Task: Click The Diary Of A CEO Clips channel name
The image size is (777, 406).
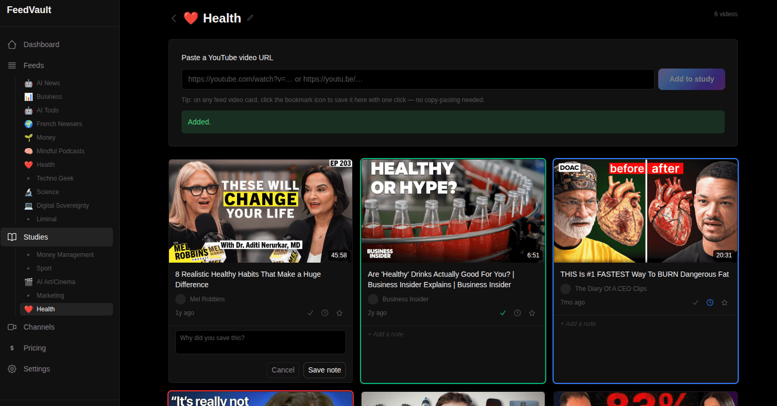Action: pyautogui.click(x=611, y=289)
